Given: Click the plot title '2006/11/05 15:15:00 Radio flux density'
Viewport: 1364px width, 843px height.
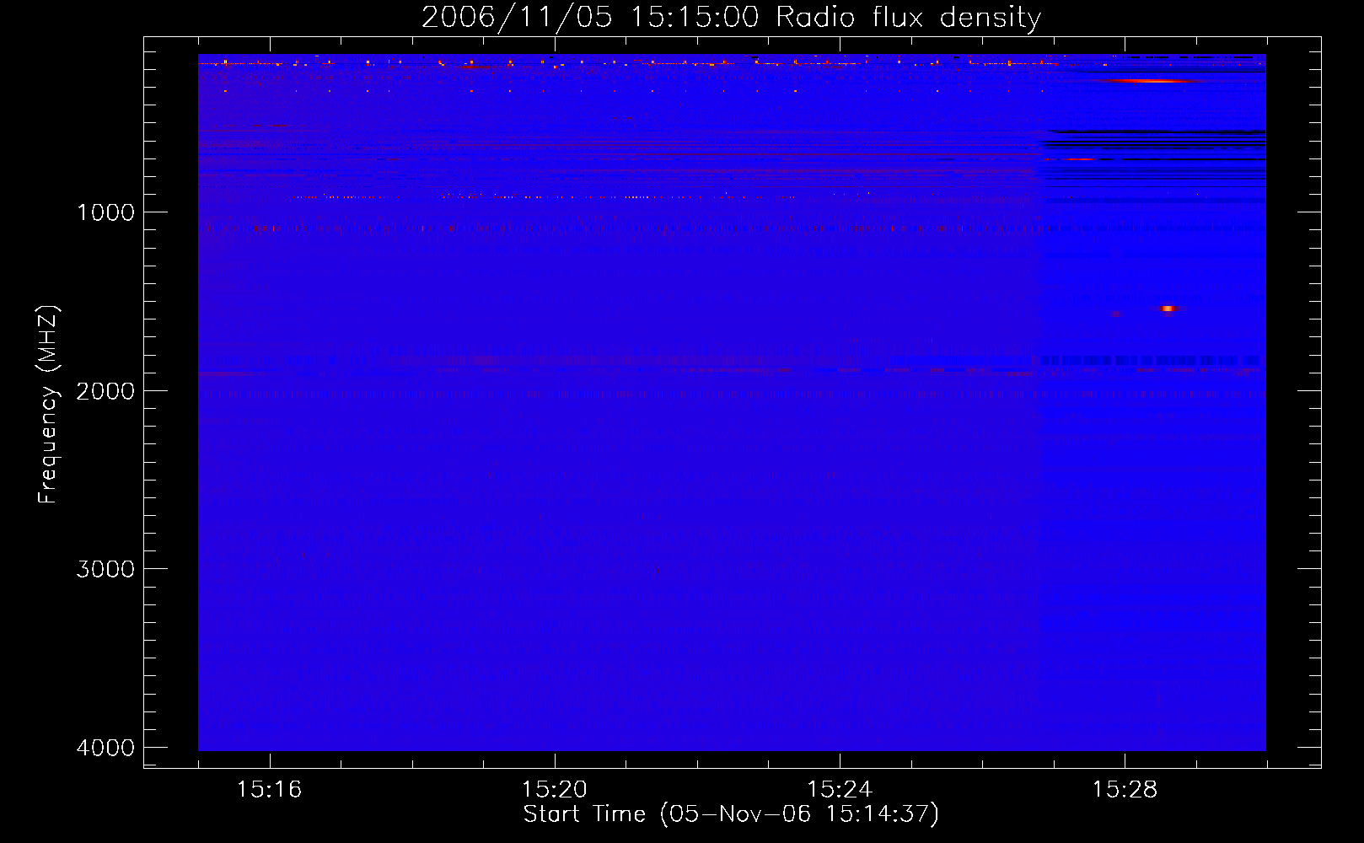Looking at the screenshot, I should click(731, 18).
